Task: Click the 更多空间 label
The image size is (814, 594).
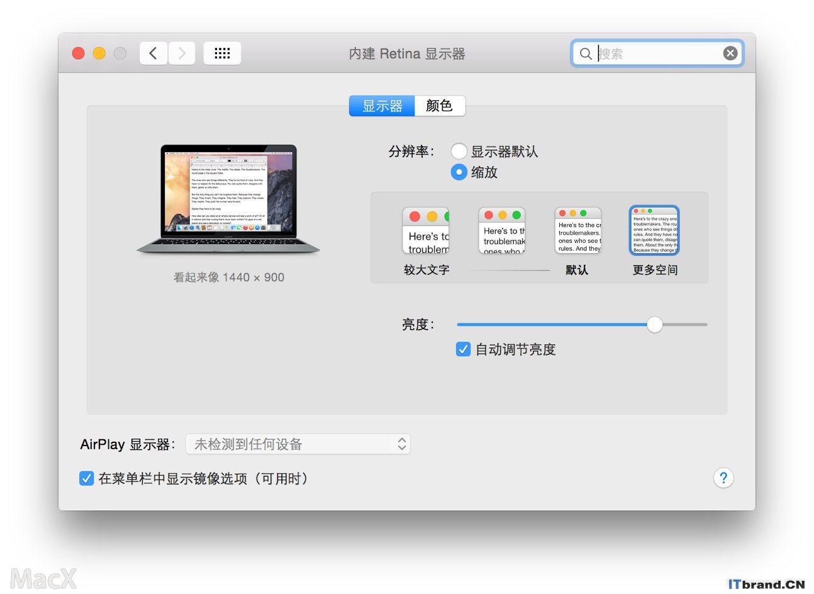Action: 655,270
